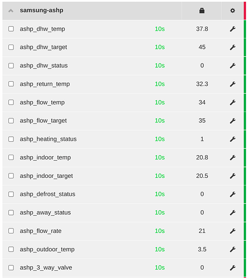Viewport: 250px width, 278px height.
Task: Click wrench icon for ashp_3_way_valve
Action: tap(233, 267)
